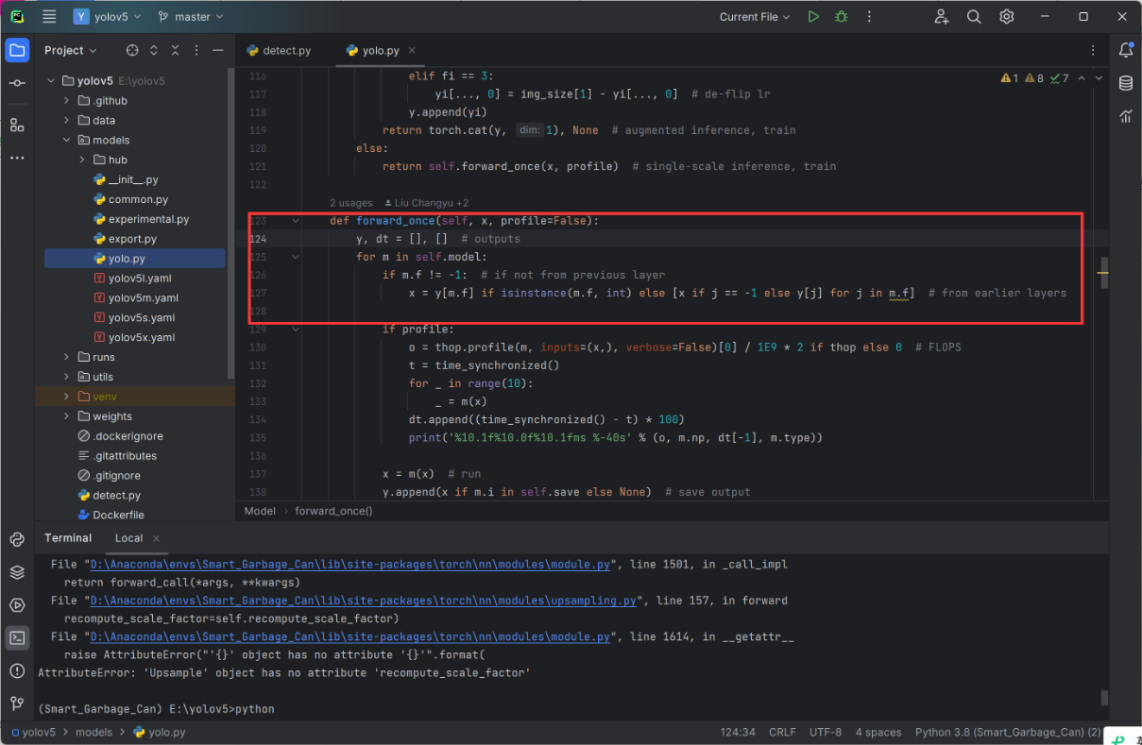The height and width of the screenshot is (745, 1142).
Task: Select the Local terminal tab
Action: point(128,538)
